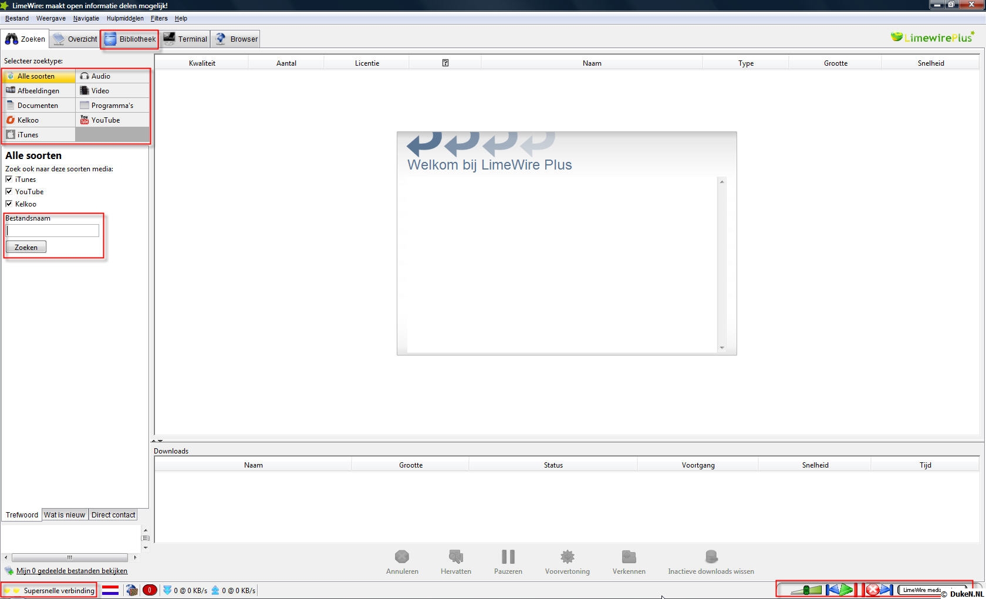986x599 pixels.
Task: Click the Bestandsnaam input field
Action: click(x=52, y=231)
